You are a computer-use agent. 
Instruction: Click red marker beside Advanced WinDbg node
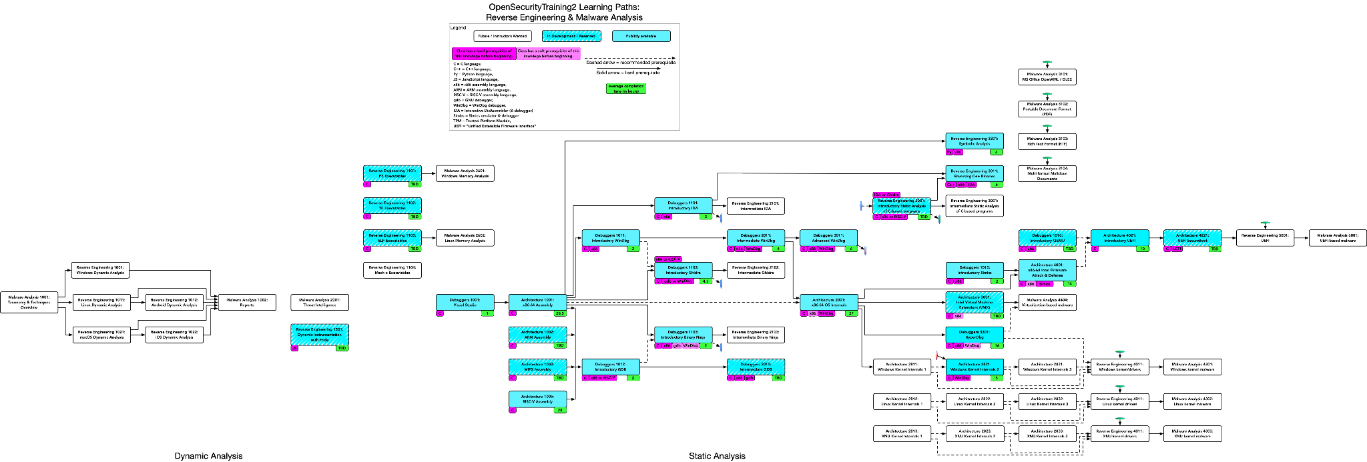click(x=865, y=251)
